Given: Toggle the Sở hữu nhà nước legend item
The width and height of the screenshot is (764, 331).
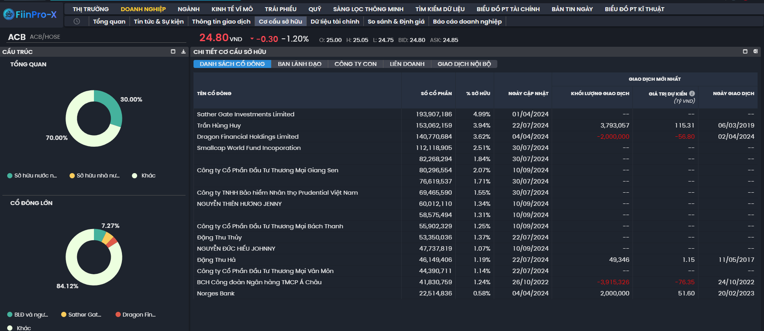Looking at the screenshot, I should [94, 175].
